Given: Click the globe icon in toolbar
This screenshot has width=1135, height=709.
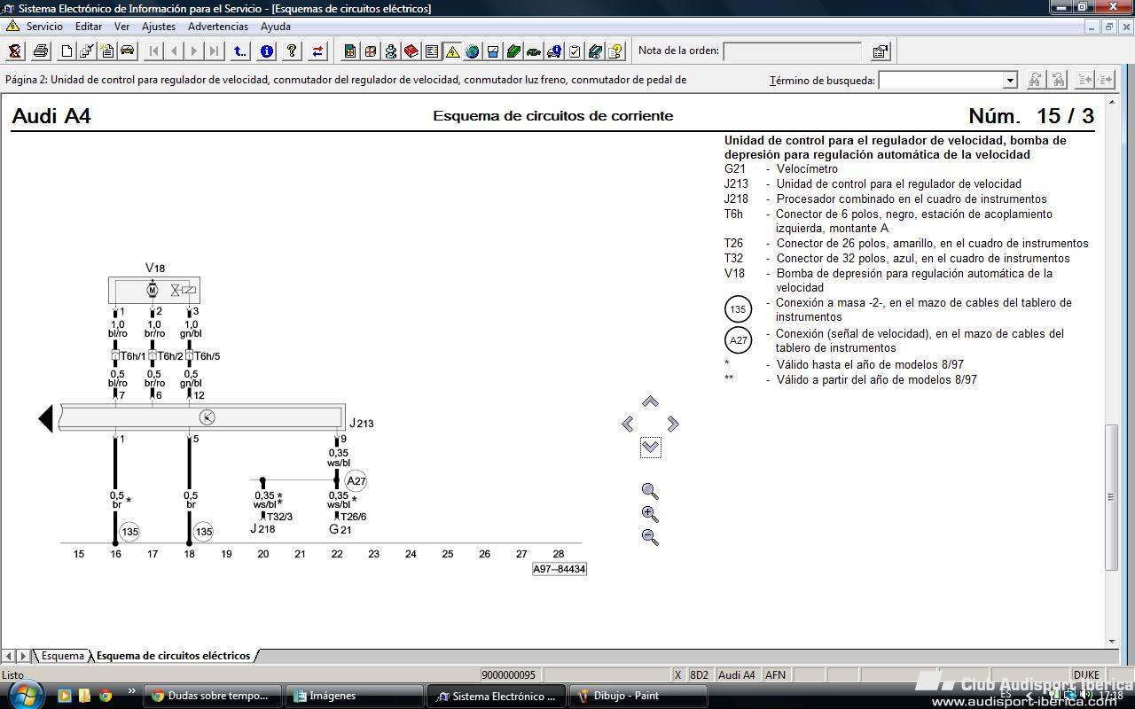Looking at the screenshot, I should click(473, 51).
